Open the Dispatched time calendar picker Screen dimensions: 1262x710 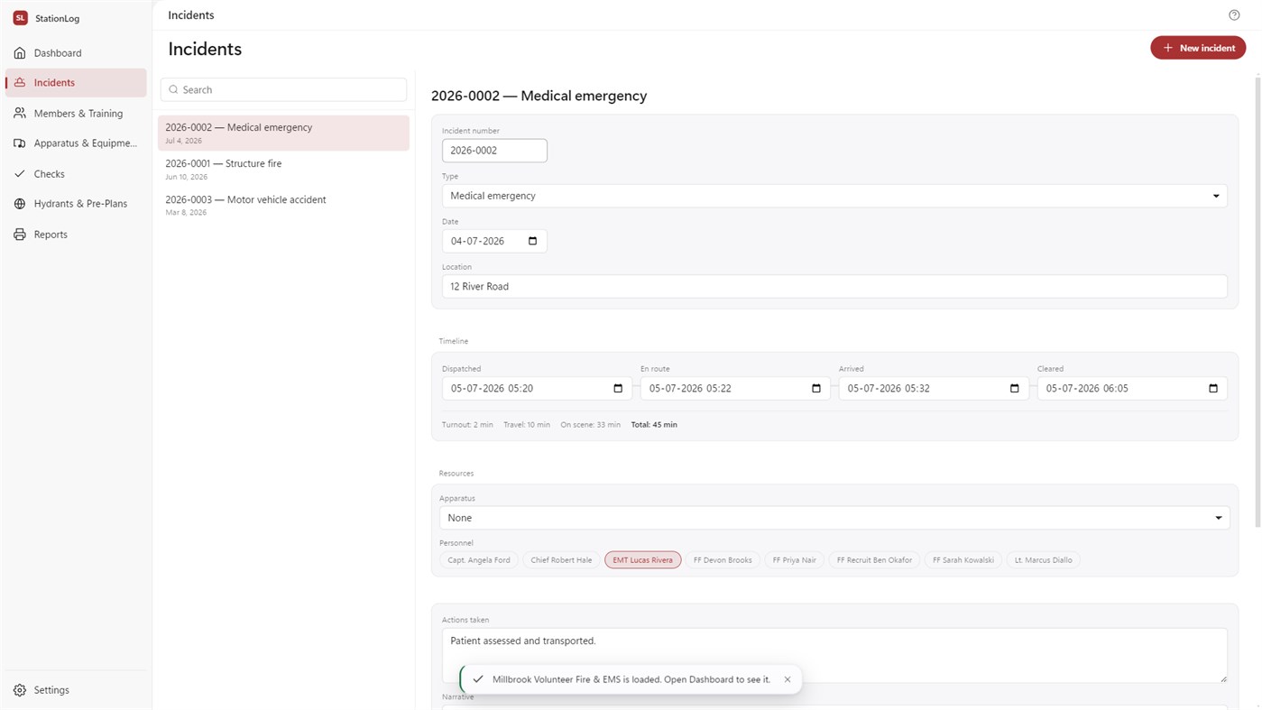point(618,389)
